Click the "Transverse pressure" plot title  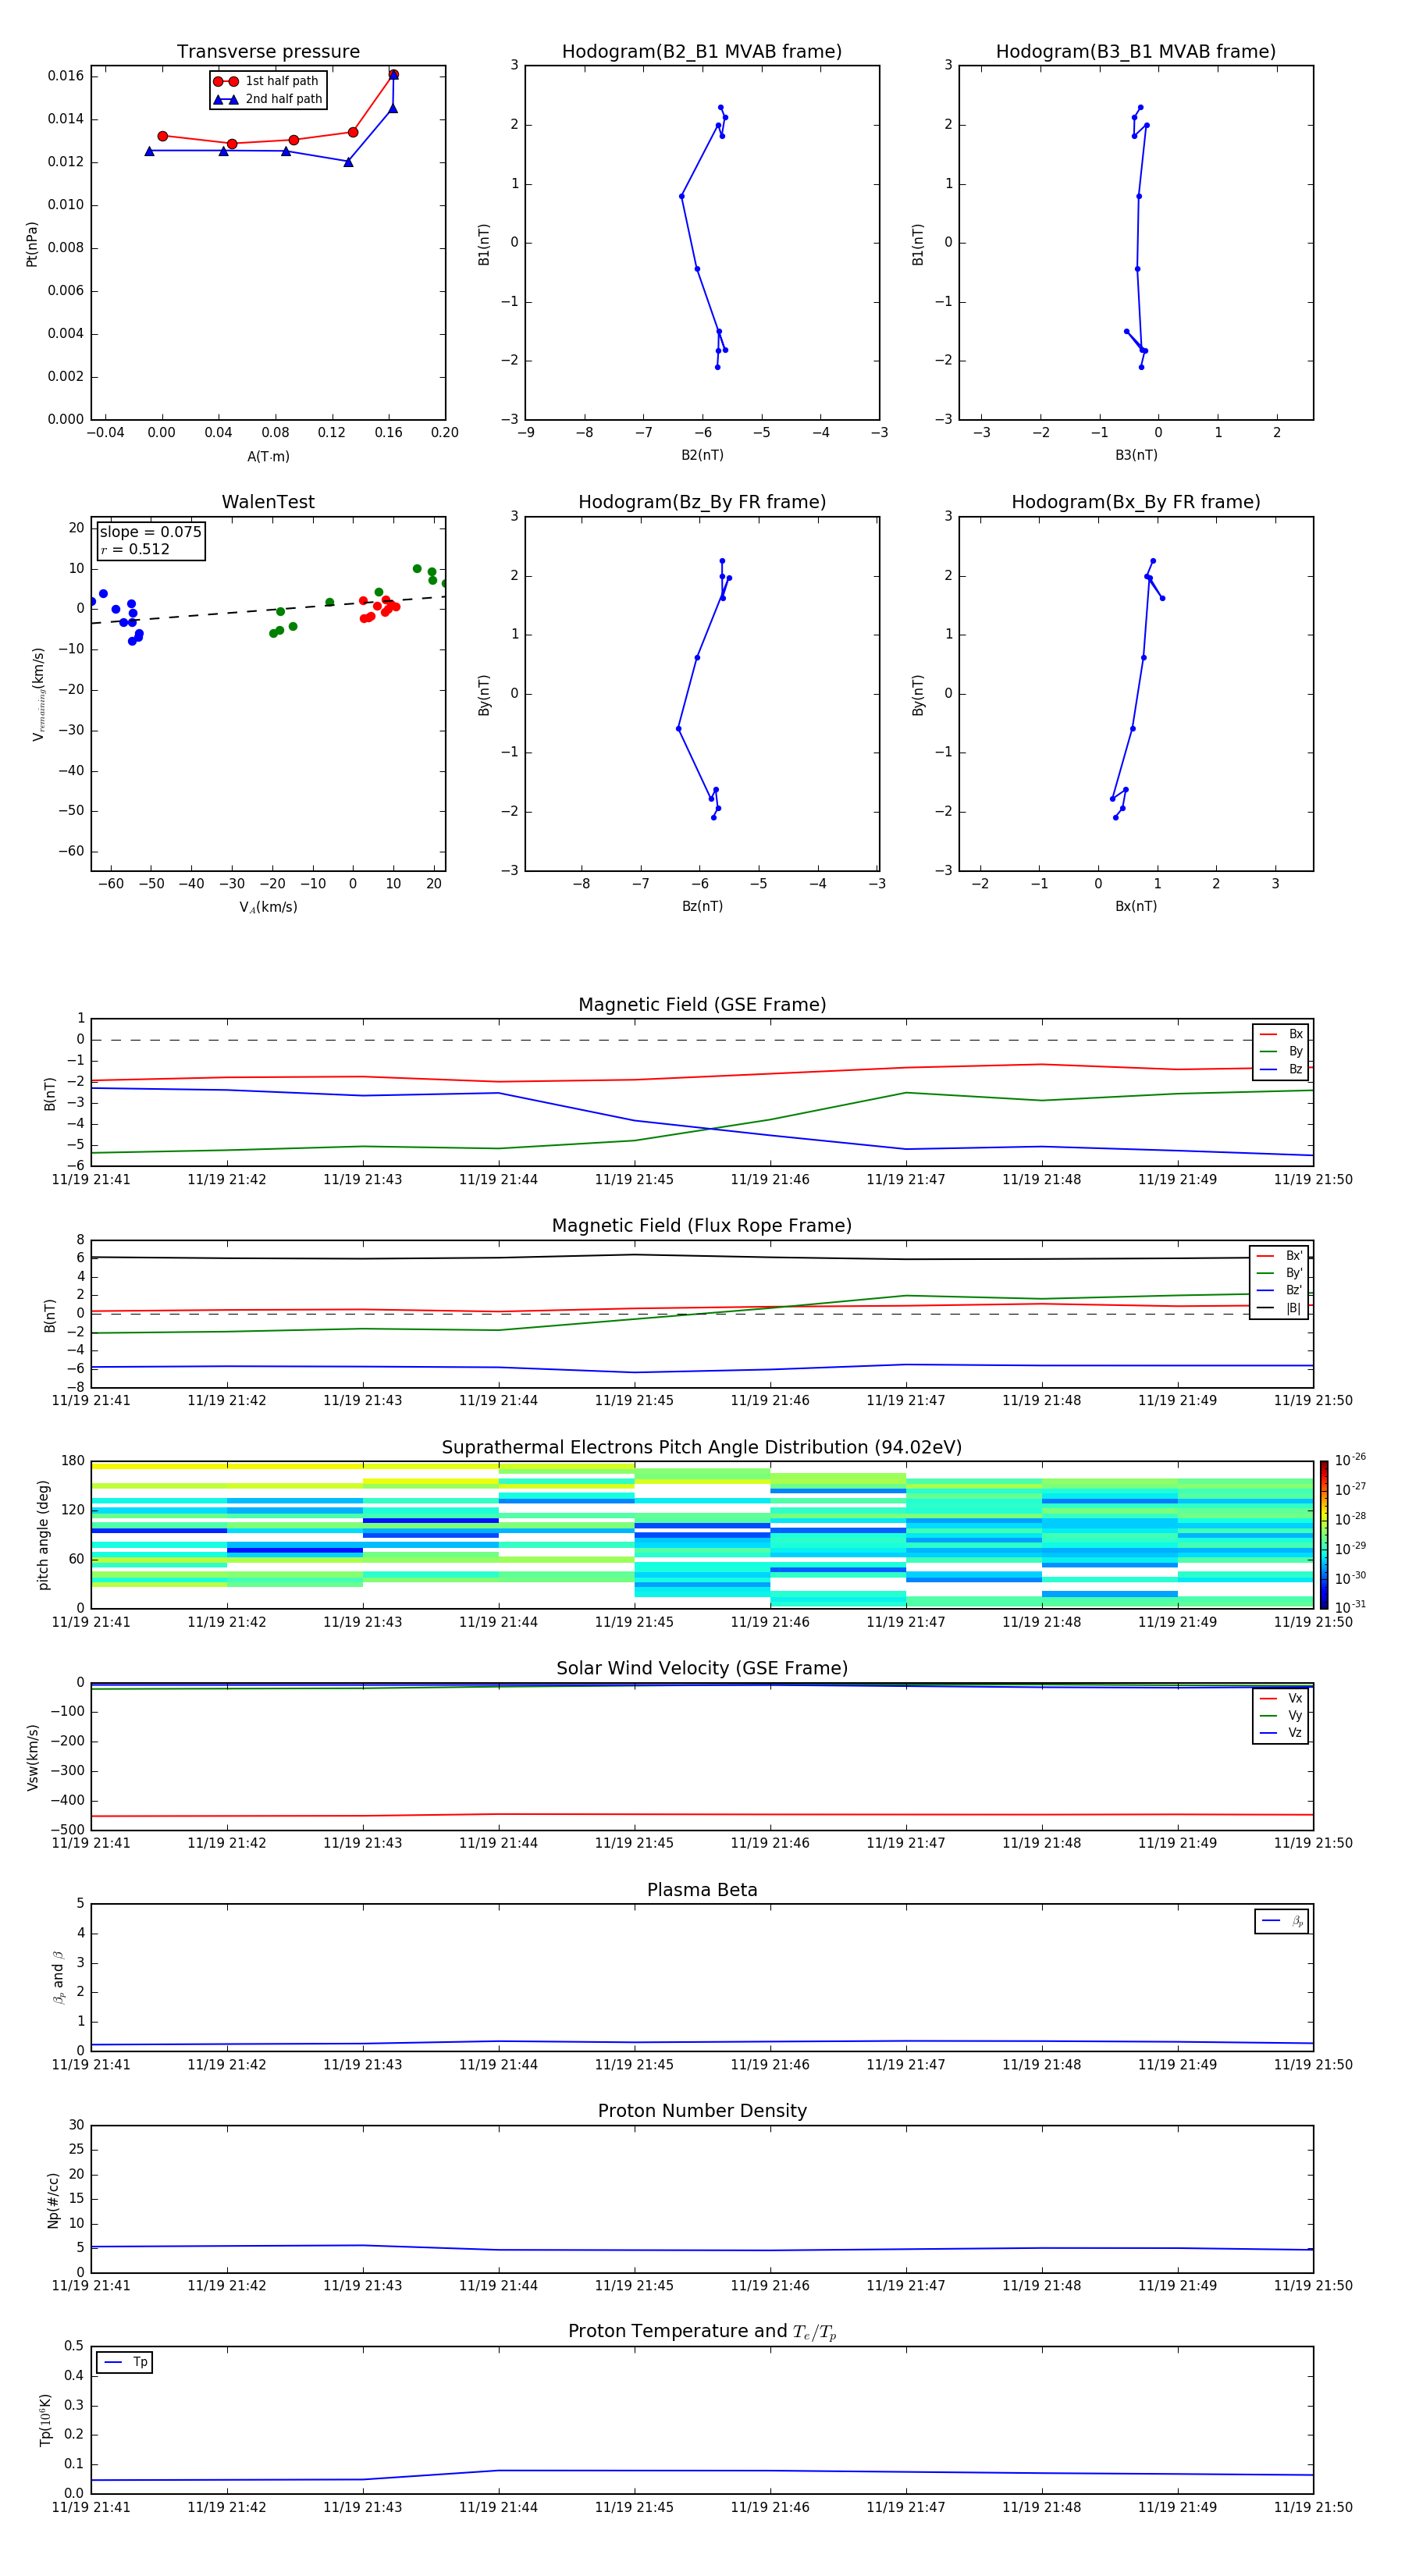268,52
